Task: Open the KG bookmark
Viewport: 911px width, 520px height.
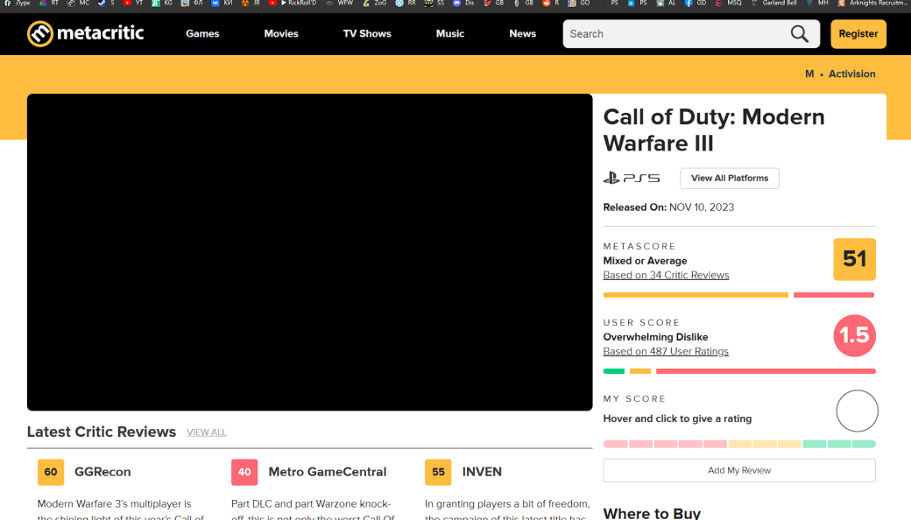Action: (x=162, y=3)
